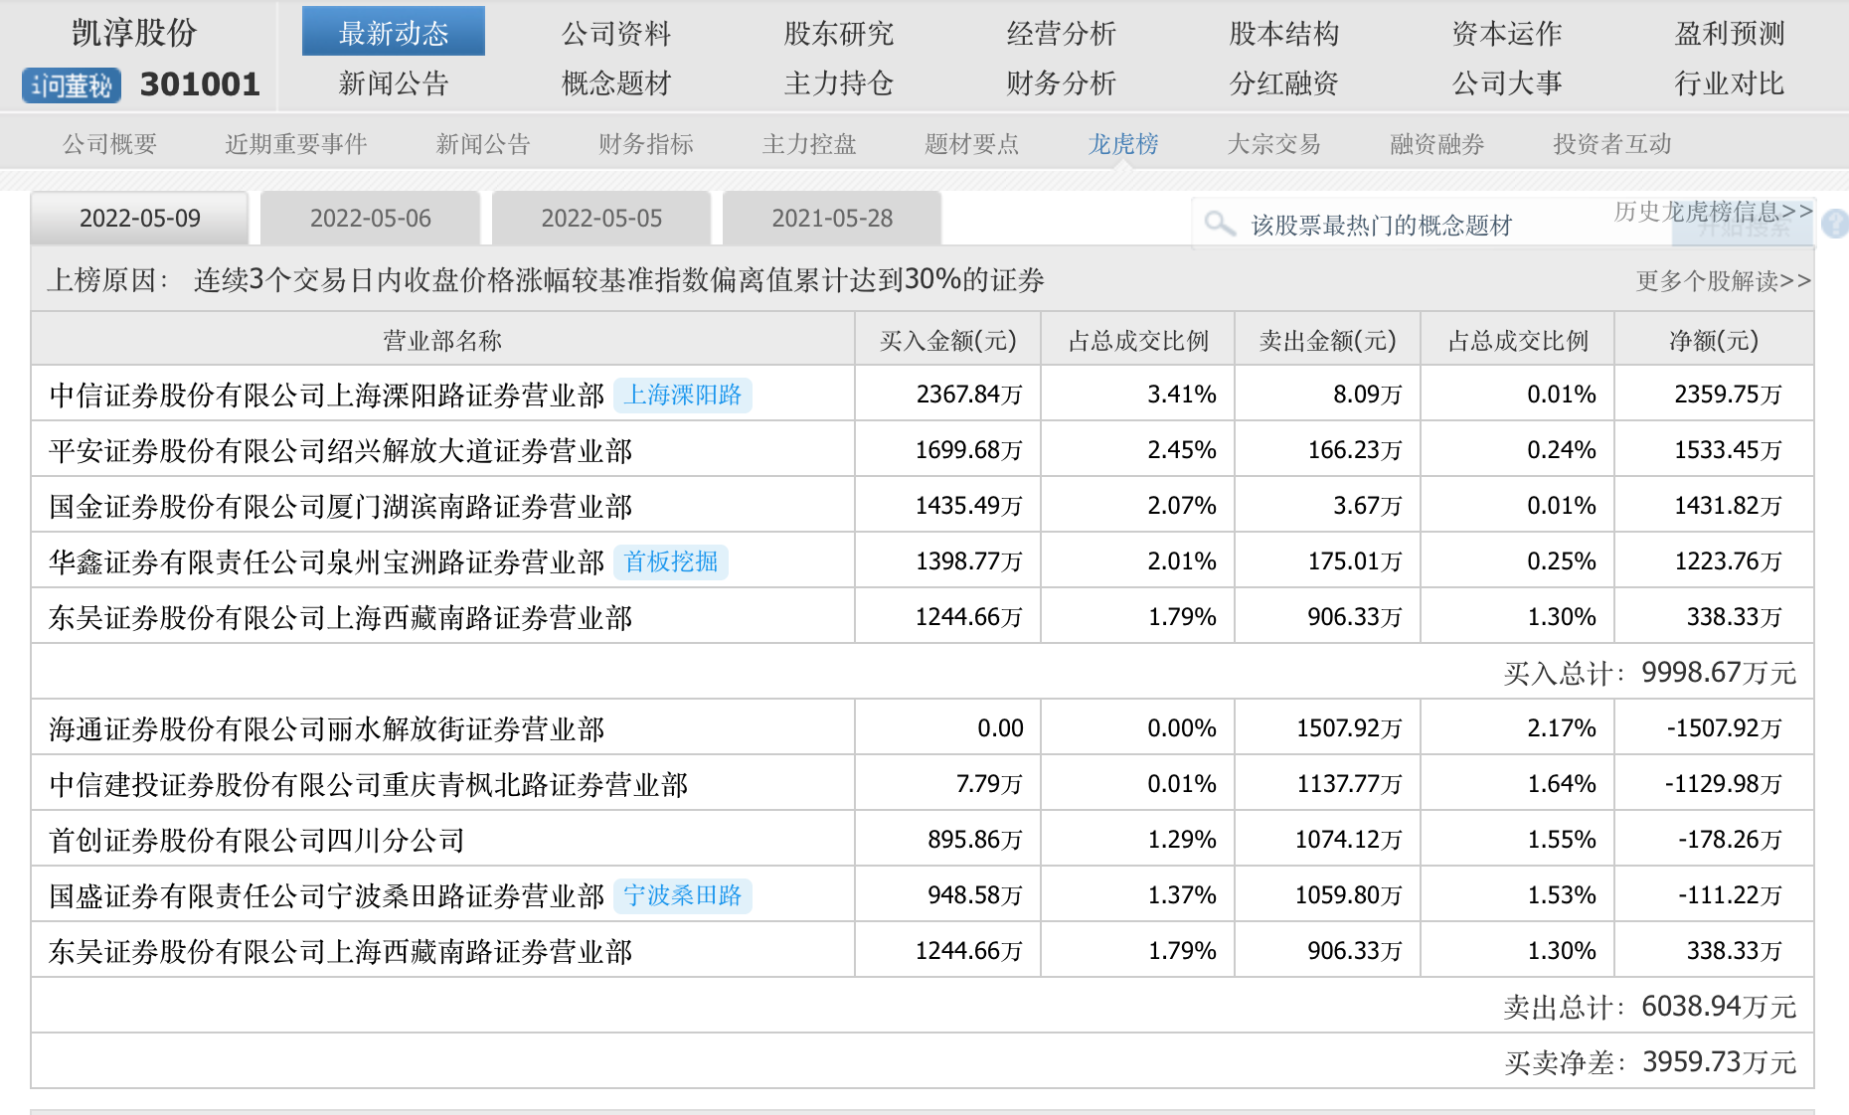This screenshot has width=1849, height=1115.
Task: Click 更多个股解读 link
Action: tap(1723, 281)
